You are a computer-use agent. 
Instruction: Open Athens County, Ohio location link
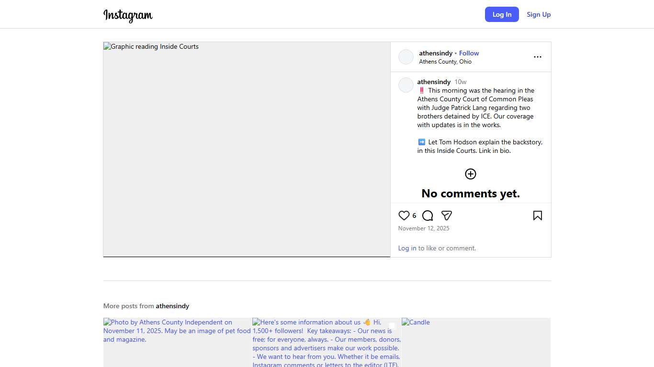pyautogui.click(x=445, y=62)
